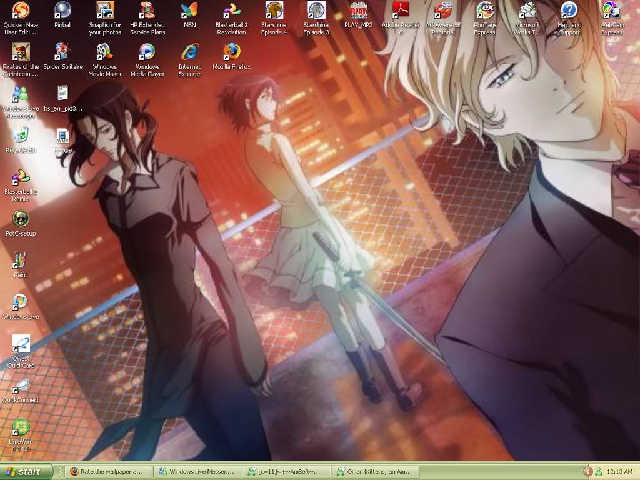Click the 12:13 AM taskbar clock
The height and width of the screenshot is (480, 640).
(619, 472)
